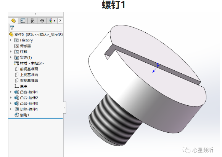
Task: Click the 倒角1 chamfer icon
Action: (x=16, y=115)
